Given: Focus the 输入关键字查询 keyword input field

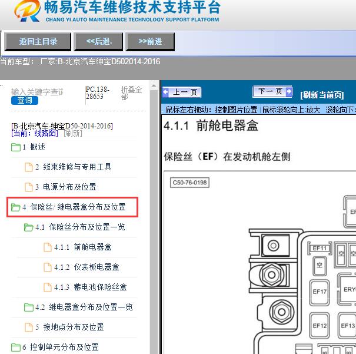Looking at the screenshot, I should click(38, 92).
